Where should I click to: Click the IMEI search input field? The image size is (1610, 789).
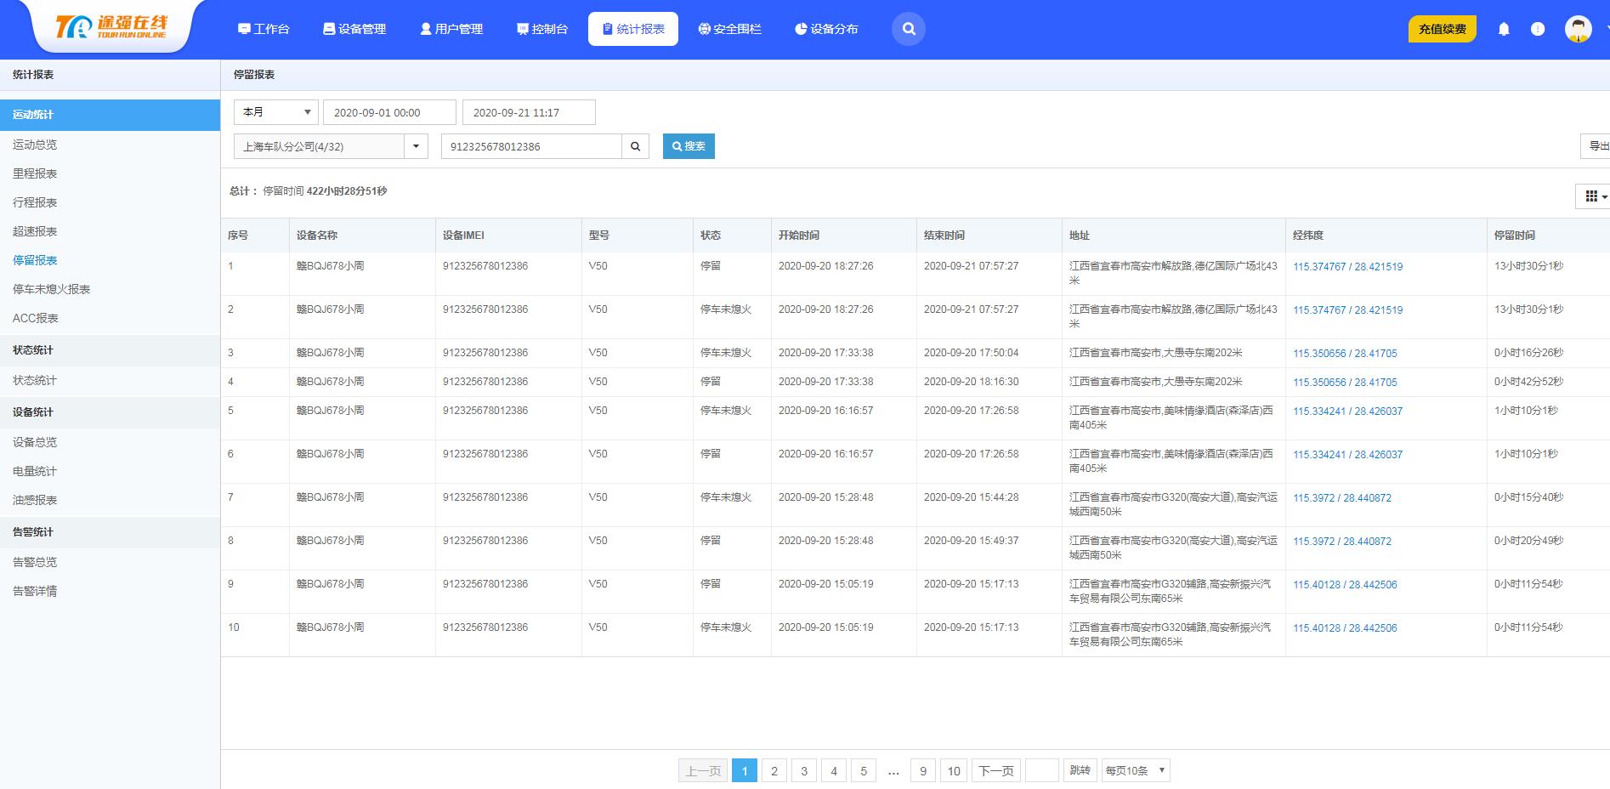pos(531,146)
